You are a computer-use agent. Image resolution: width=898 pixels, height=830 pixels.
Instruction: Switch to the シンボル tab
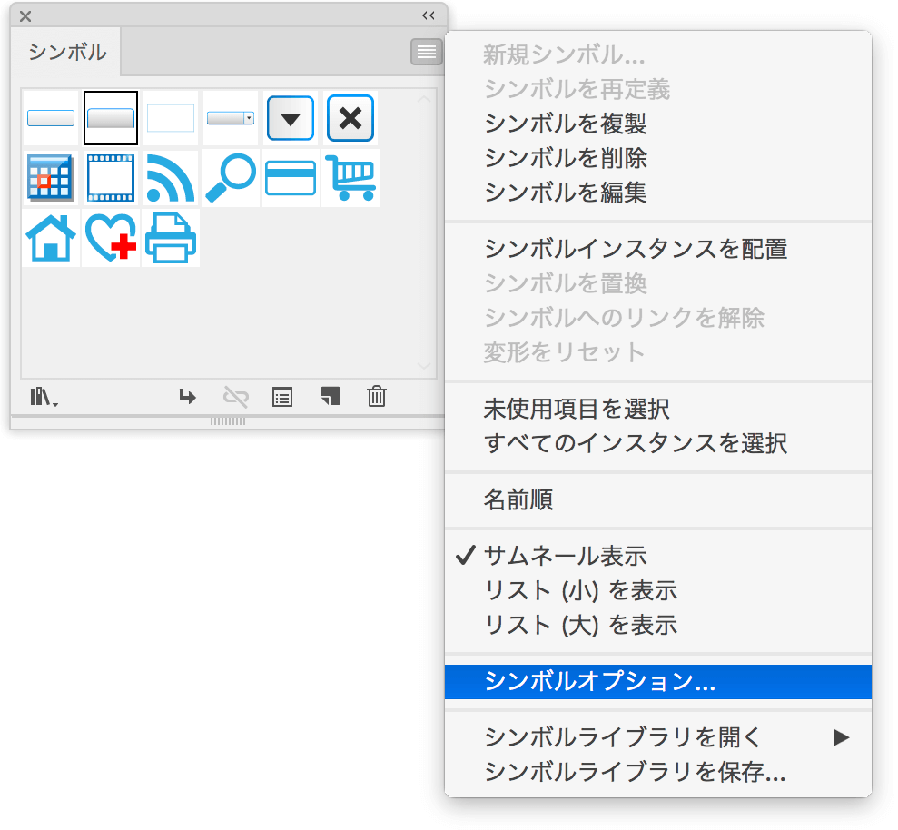(x=67, y=52)
